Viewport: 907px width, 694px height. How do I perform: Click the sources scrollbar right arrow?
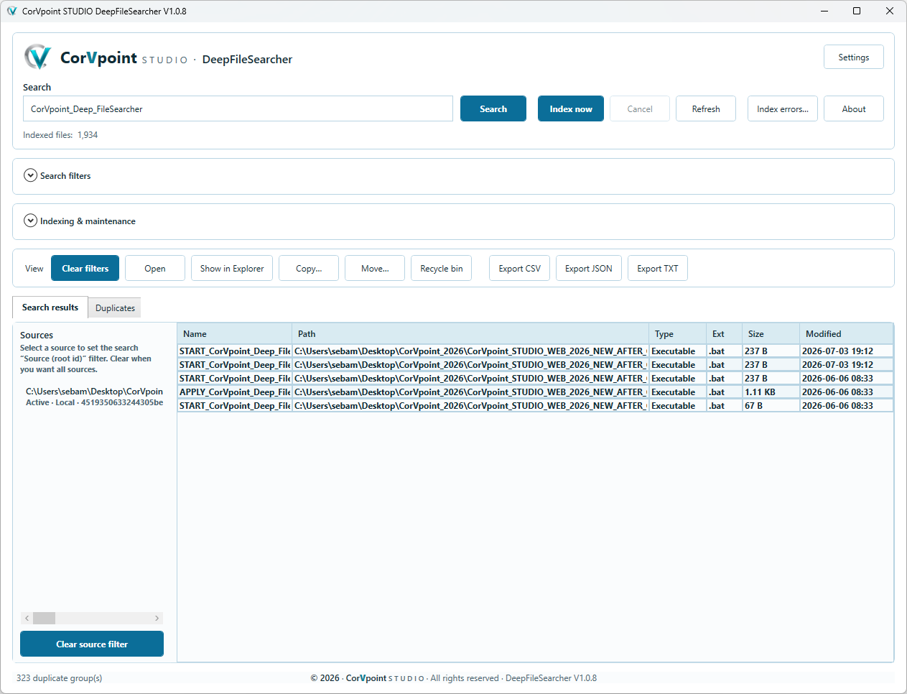pyautogui.click(x=157, y=618)
